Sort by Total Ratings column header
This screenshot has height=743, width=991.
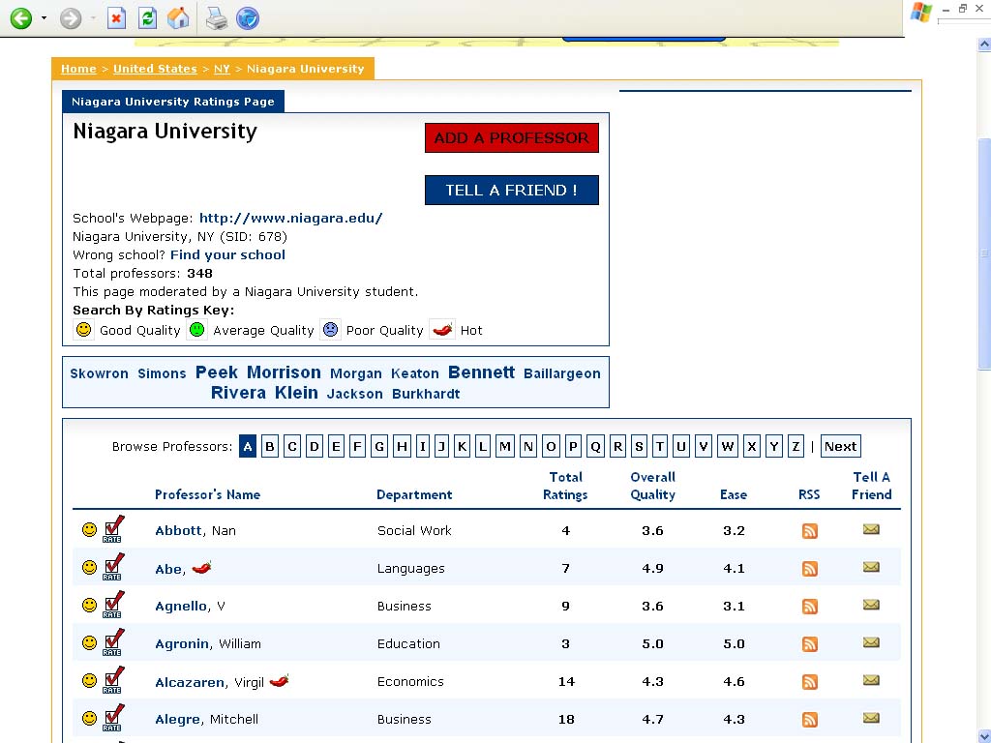tap(565, 486)
